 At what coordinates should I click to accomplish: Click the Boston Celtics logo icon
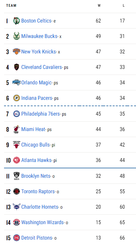coord(16,21)
